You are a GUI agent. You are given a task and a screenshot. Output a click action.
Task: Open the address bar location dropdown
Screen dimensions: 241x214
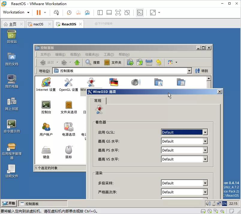[x=189, y=71]
